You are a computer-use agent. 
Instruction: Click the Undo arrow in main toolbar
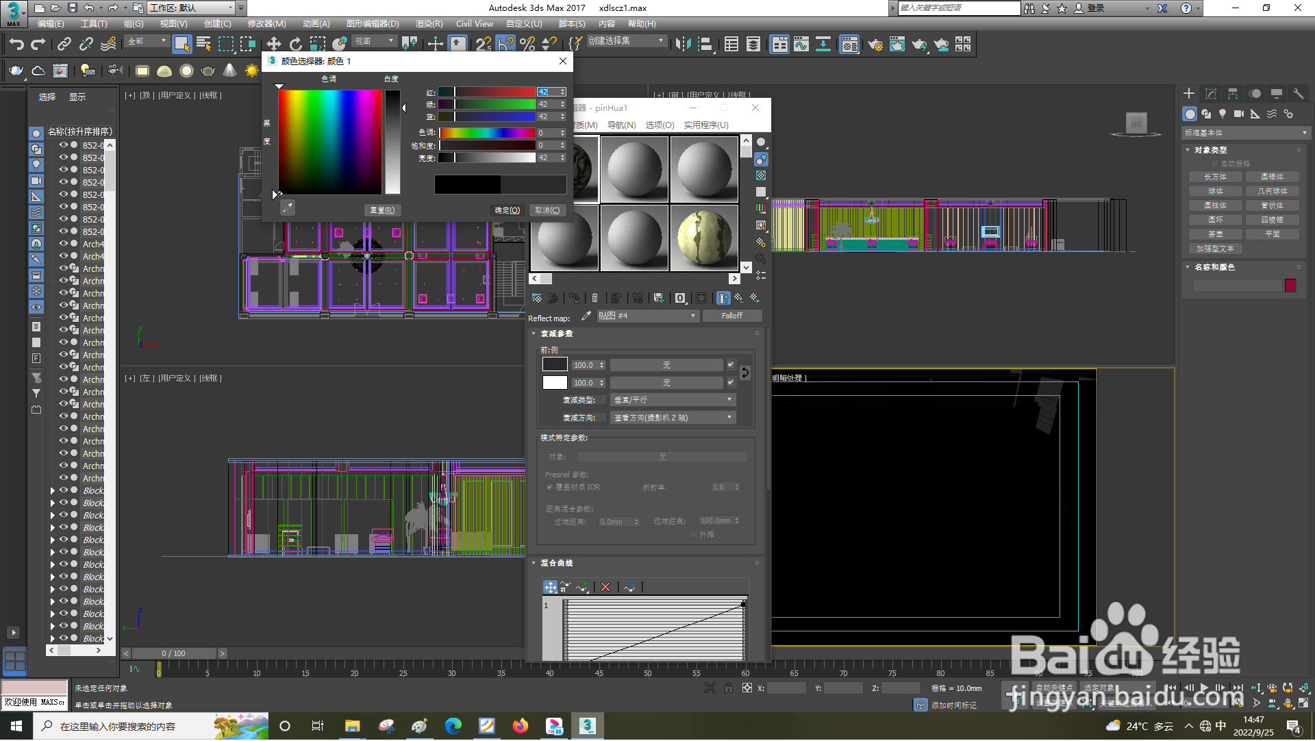pyautogui.click(x=16, y=45)
